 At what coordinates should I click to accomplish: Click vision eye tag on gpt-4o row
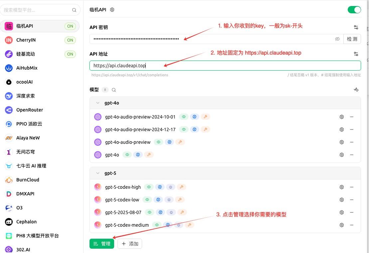(x=127, y=155)
